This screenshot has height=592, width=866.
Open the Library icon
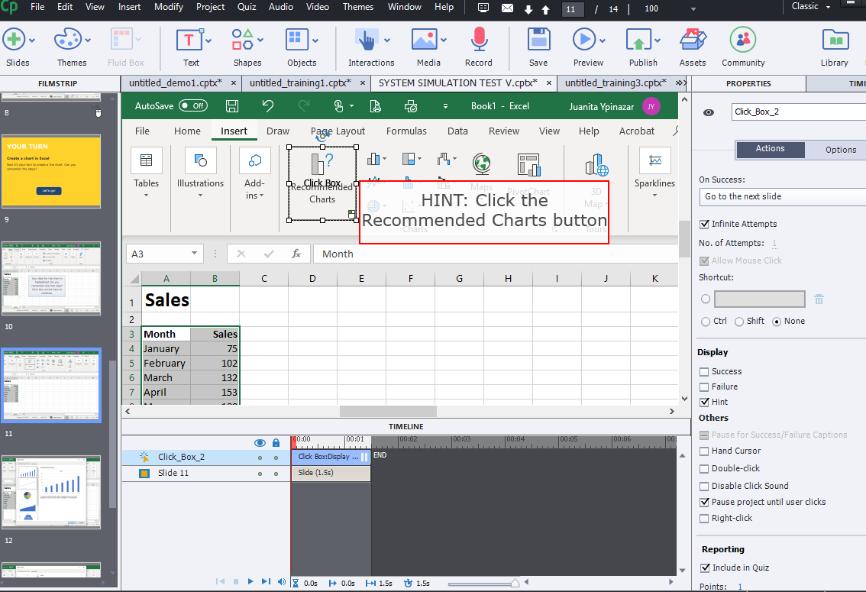[x=834, y=40]
